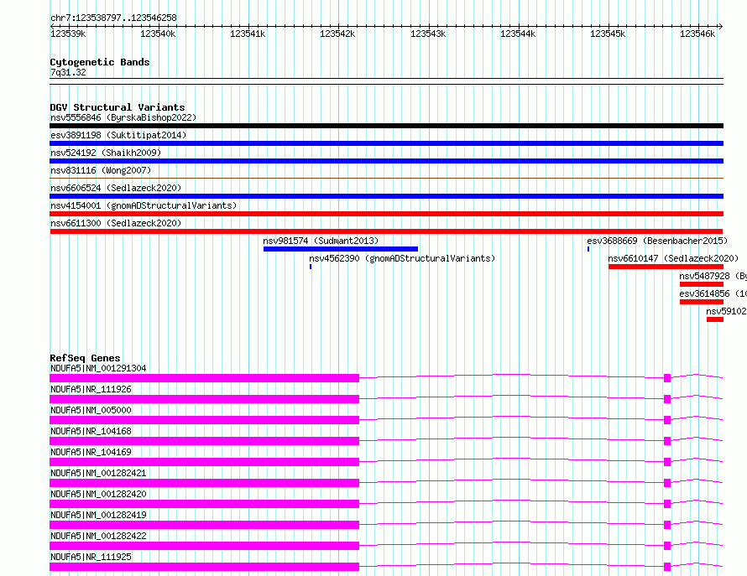Open variant nsv6610147 (Sedlazeck2020) label

pyautogui.click(x=673, y=258)
